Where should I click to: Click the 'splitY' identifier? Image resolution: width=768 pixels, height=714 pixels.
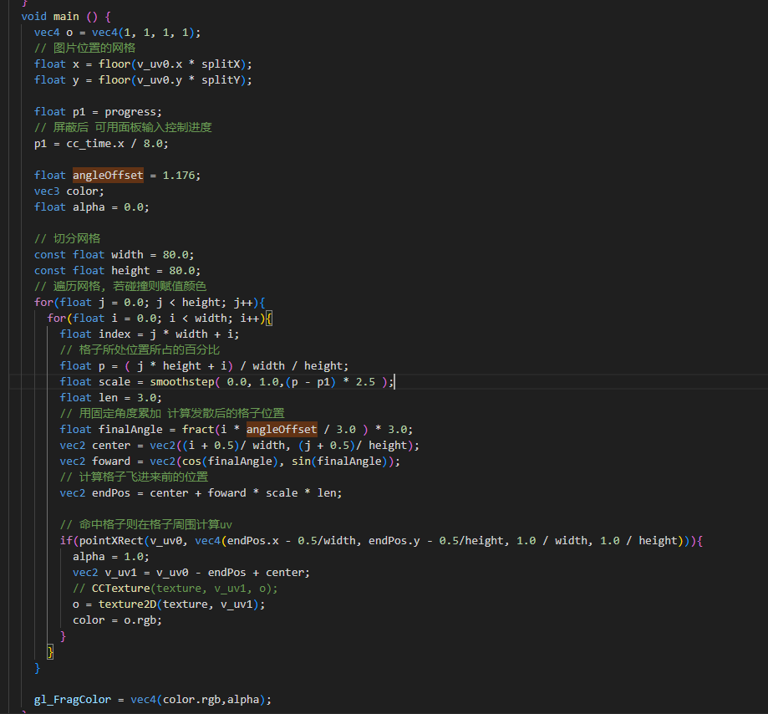(x=221, y=80)
